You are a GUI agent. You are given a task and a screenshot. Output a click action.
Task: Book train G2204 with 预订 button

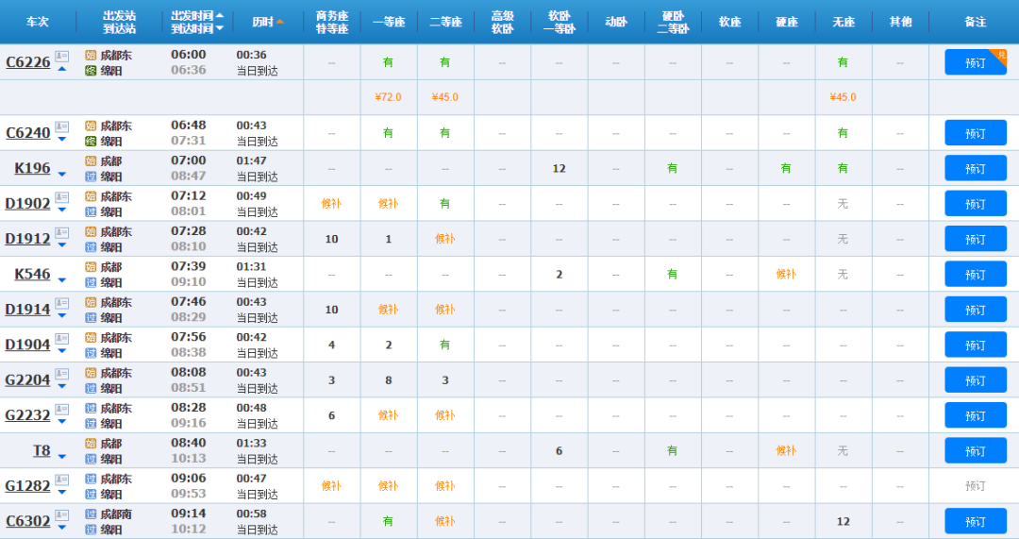pyautogui.click(x=976, y=380)
